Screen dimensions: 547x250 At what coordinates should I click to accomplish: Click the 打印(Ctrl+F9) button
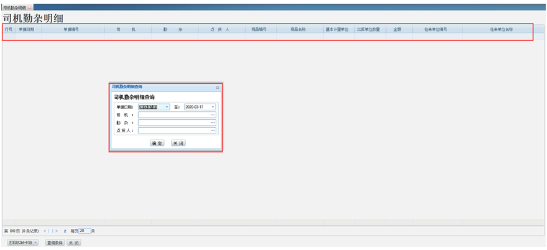pyautogui.click(x=22, y=243)
